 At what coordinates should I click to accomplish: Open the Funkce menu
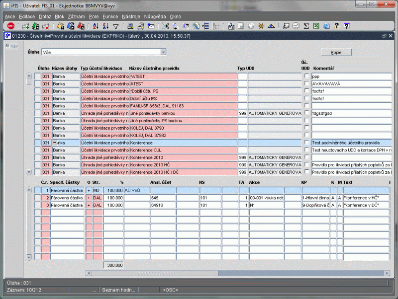click(110, 17)
